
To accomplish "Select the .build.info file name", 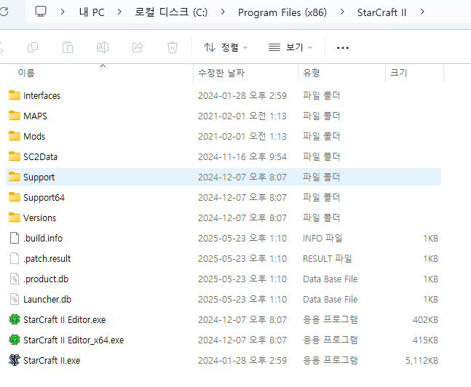I will tap(43, 238).
